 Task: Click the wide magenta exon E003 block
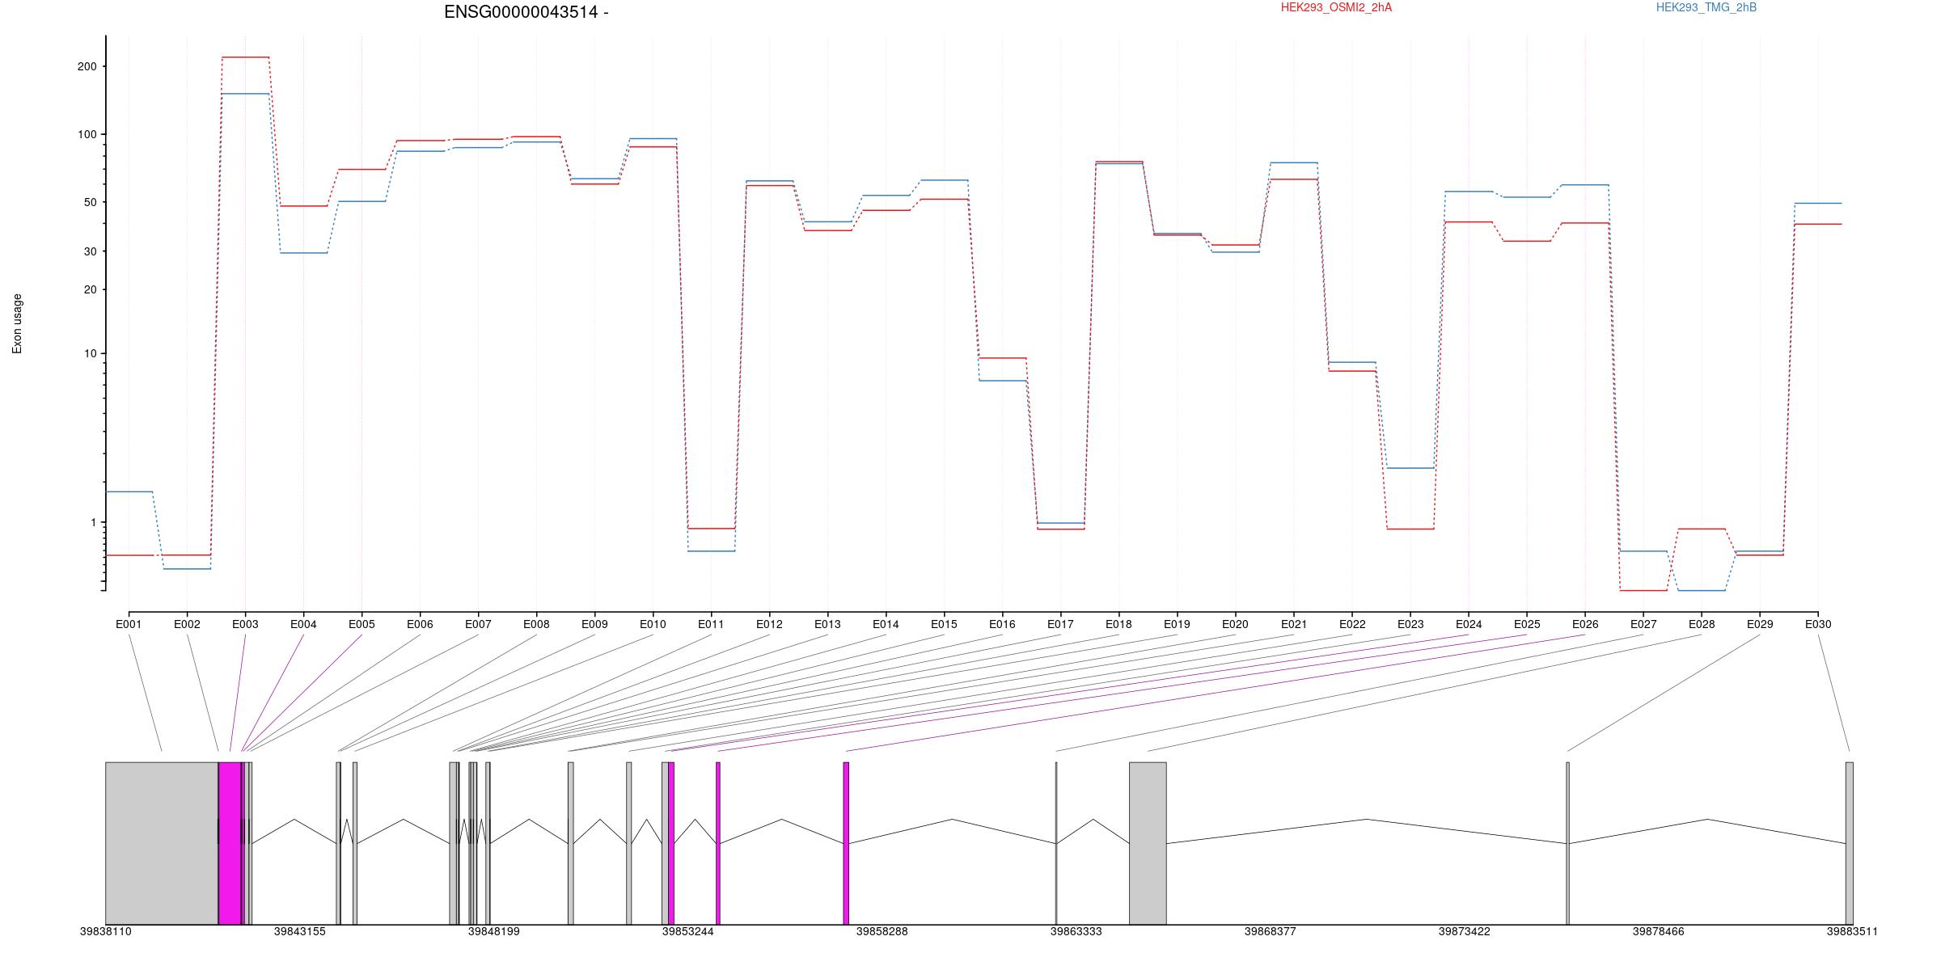(x=230, y=843)
